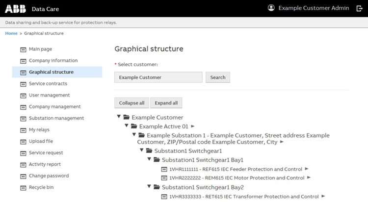Click the Select customer input field
Screen dimensions: 368x202
tap(158, 77)
